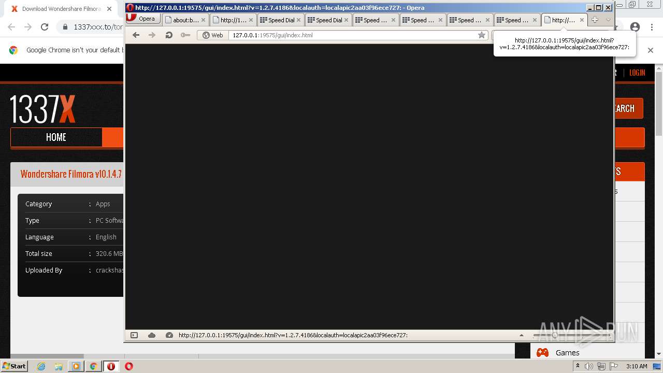Toggle the Opera panel button in status bar

tap(134, 335)
